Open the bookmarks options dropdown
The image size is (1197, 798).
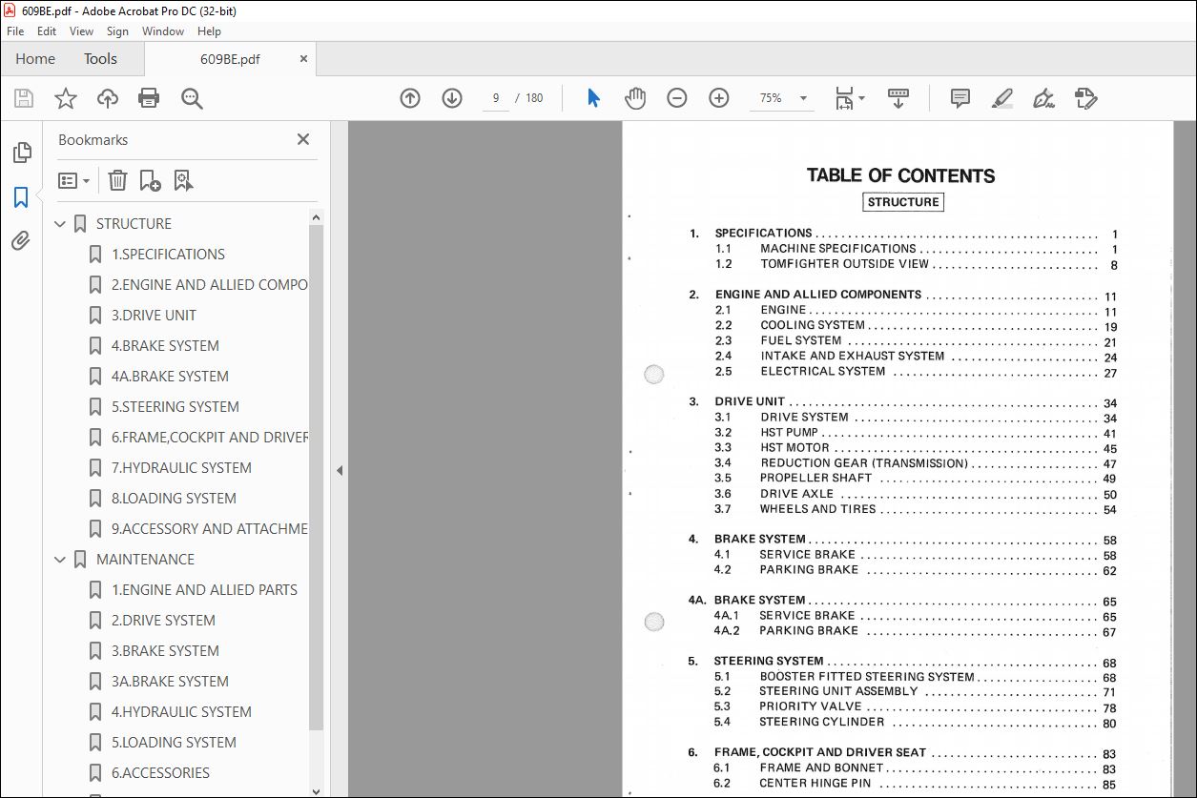[x=73, y=180]
